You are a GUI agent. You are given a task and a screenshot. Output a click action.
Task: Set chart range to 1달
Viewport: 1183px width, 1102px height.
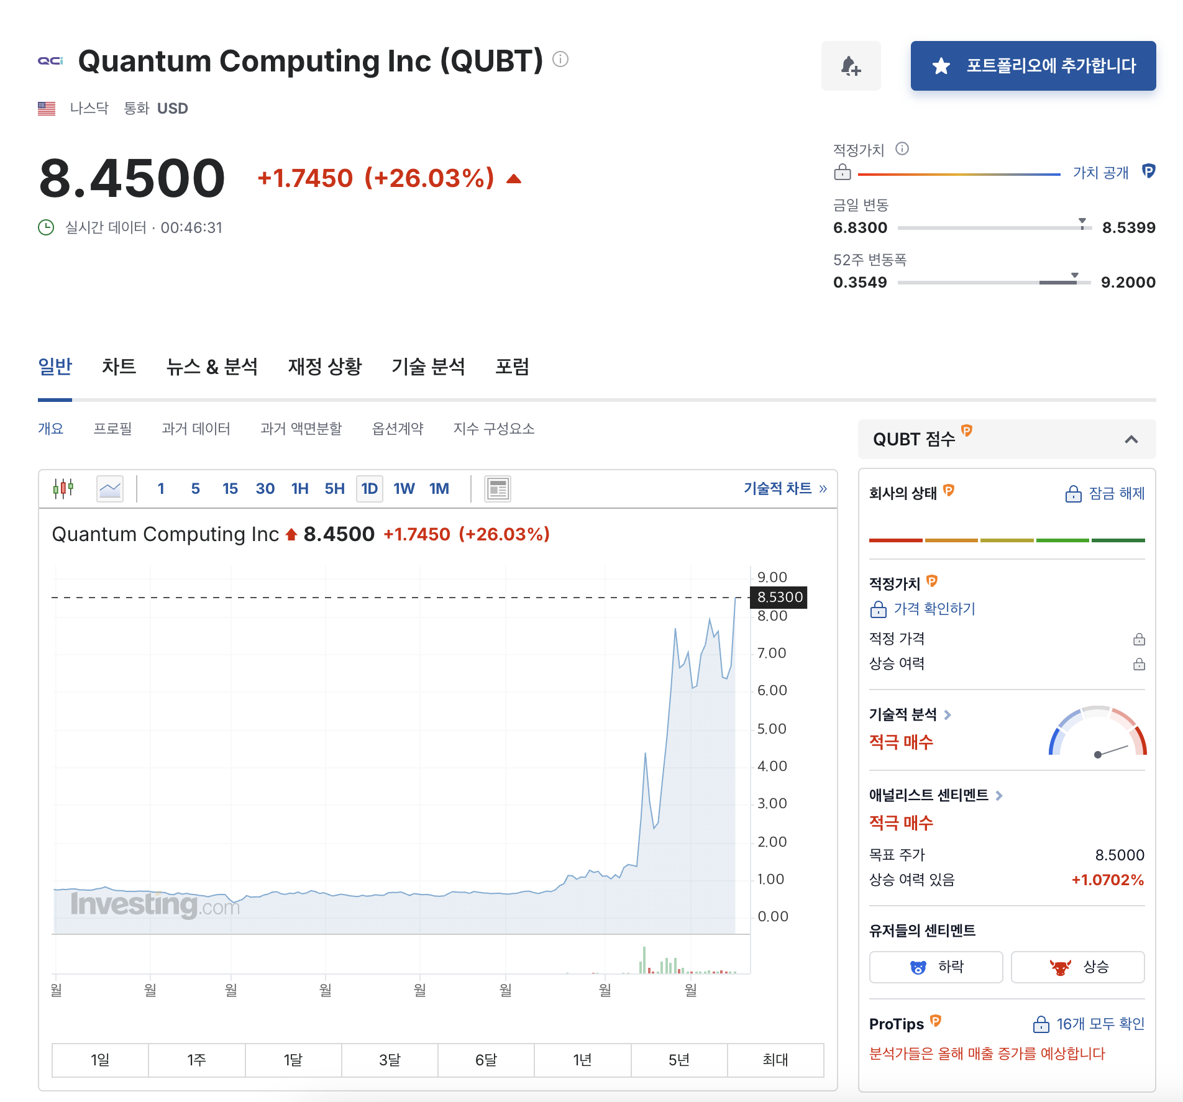tap(293, 1060)
